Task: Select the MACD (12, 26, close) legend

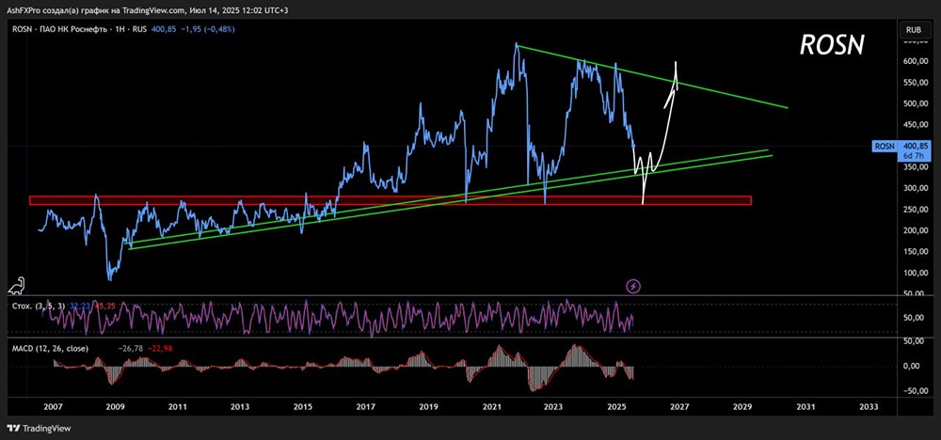Action: 50,348
